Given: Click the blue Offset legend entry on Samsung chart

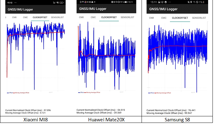Looking at the screenshot, I should [151, 93].
